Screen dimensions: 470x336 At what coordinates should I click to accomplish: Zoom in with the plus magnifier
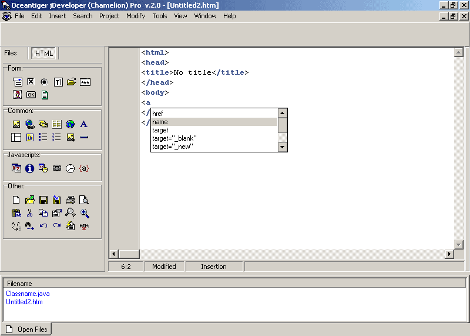point(85,214)
